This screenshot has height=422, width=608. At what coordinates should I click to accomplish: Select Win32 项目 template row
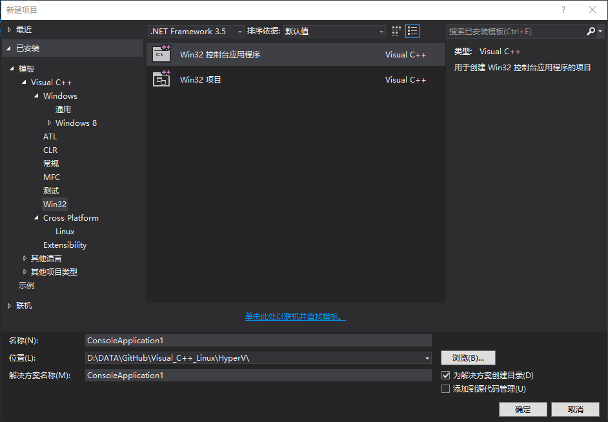coord(296,79)
